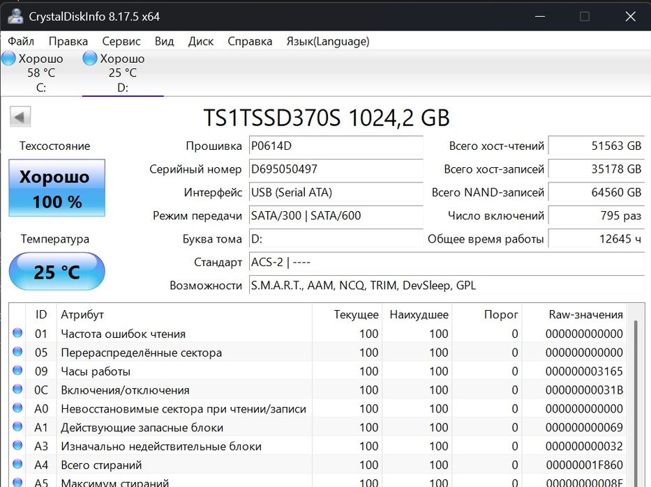Click the Атрибут column header
The width and height of the screenshot is (651, 487).
184,314
